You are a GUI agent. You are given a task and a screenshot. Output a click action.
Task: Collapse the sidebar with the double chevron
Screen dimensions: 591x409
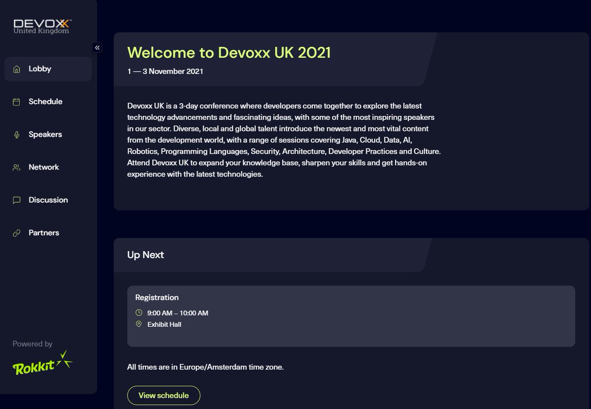pyautogui.click(x=98, y=48)
